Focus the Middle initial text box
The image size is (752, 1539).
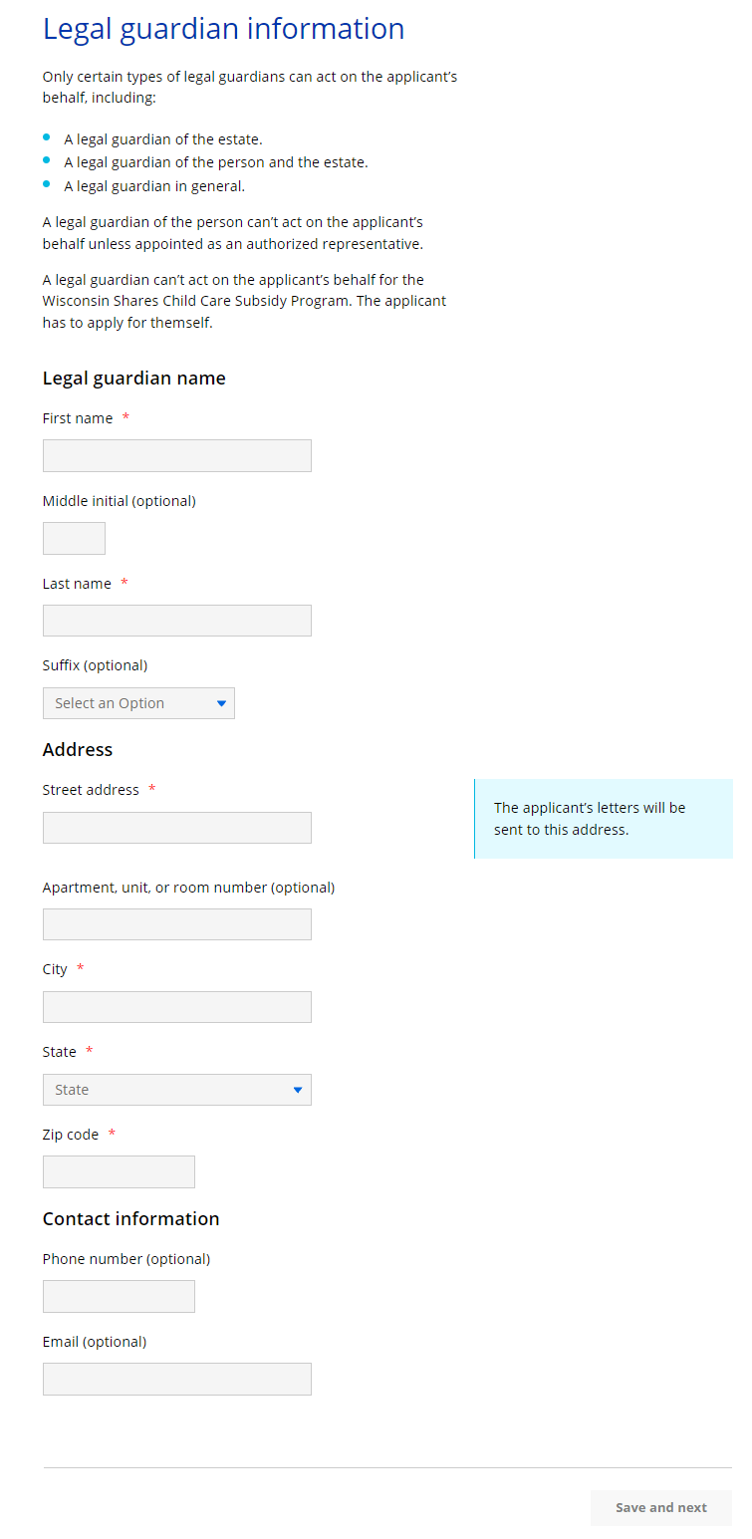74,538
